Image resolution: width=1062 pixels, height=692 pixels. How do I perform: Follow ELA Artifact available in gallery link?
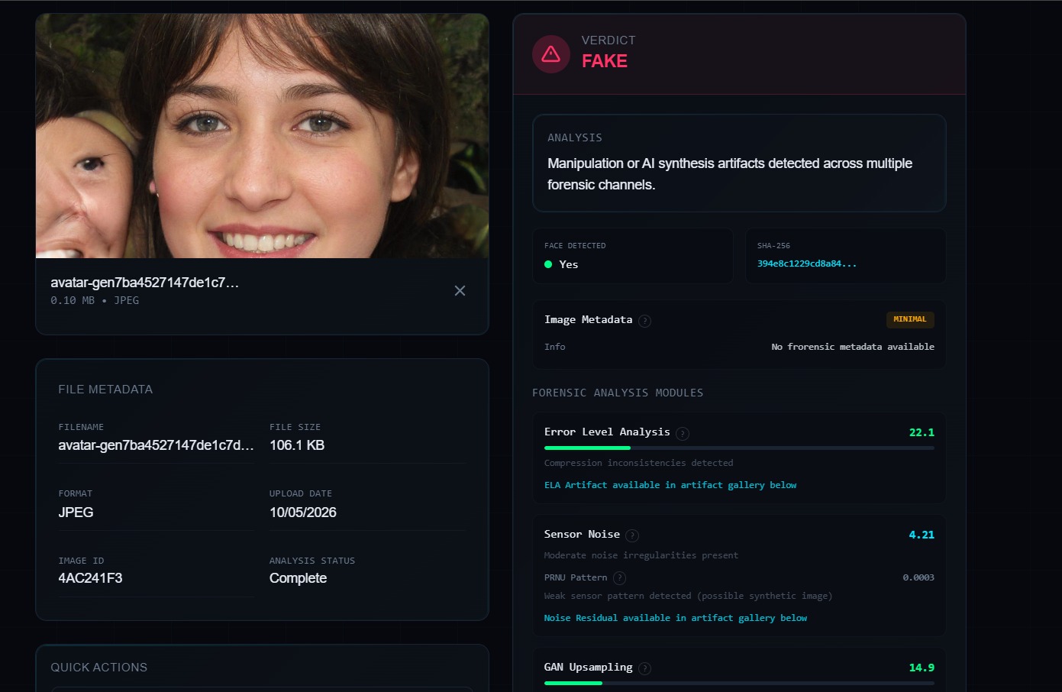click(x=670, y=485)
